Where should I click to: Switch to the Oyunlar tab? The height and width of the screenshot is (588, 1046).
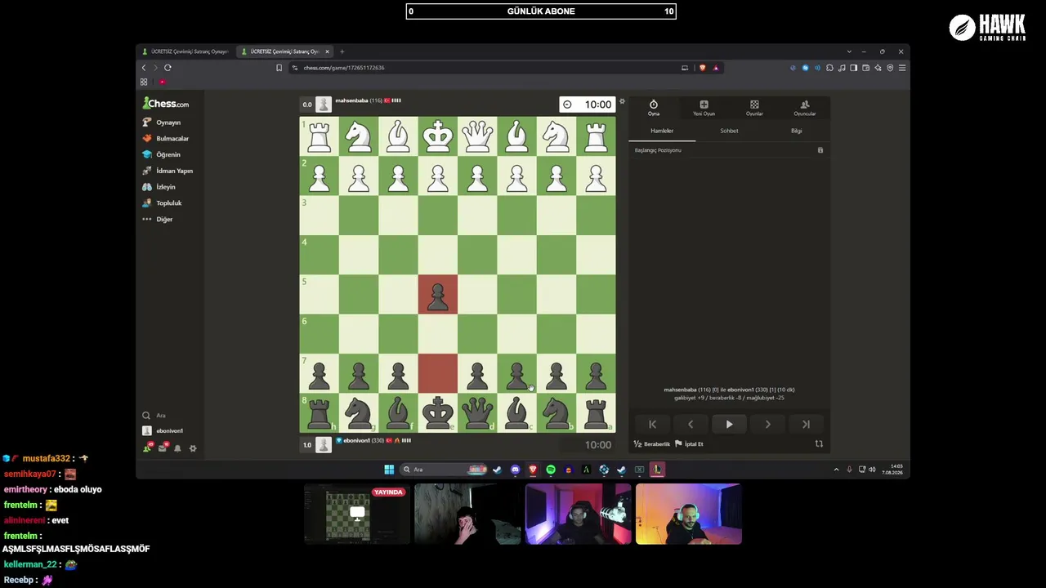click(x=754, y=108)
